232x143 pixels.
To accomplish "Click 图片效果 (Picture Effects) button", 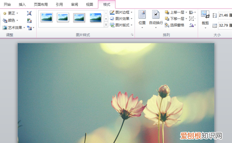I will [121, 19].
